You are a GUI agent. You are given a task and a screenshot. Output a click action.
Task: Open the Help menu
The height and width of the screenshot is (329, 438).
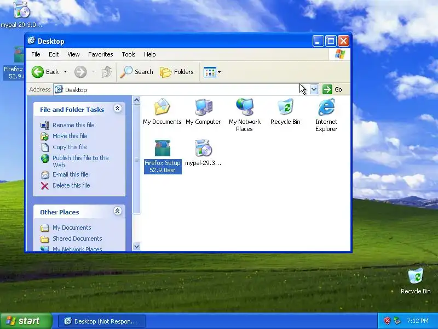pos(149,54)
